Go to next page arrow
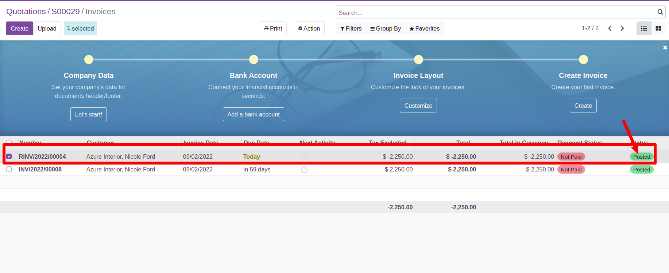The width and height of the screenshot is (669, 273). tap(622, 28)
